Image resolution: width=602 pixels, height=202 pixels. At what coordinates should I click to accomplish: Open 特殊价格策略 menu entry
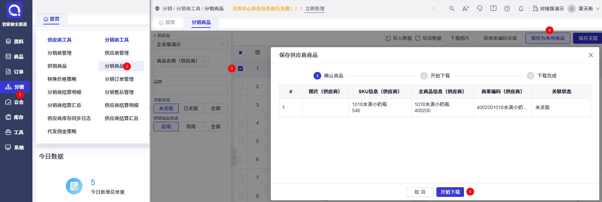click(62, 79)
